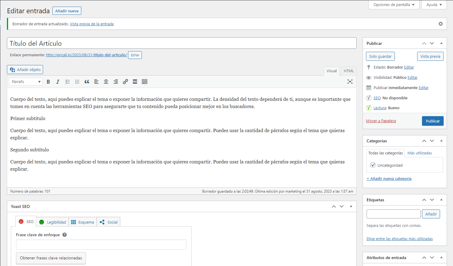Edit Visibilidad link
Screen dimensions: 453x266
412,77
